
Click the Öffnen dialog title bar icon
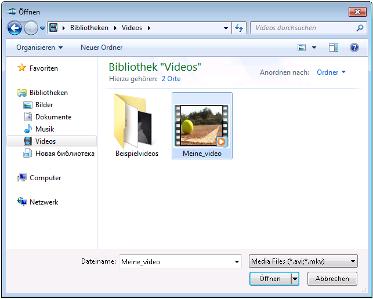point(12,12)
